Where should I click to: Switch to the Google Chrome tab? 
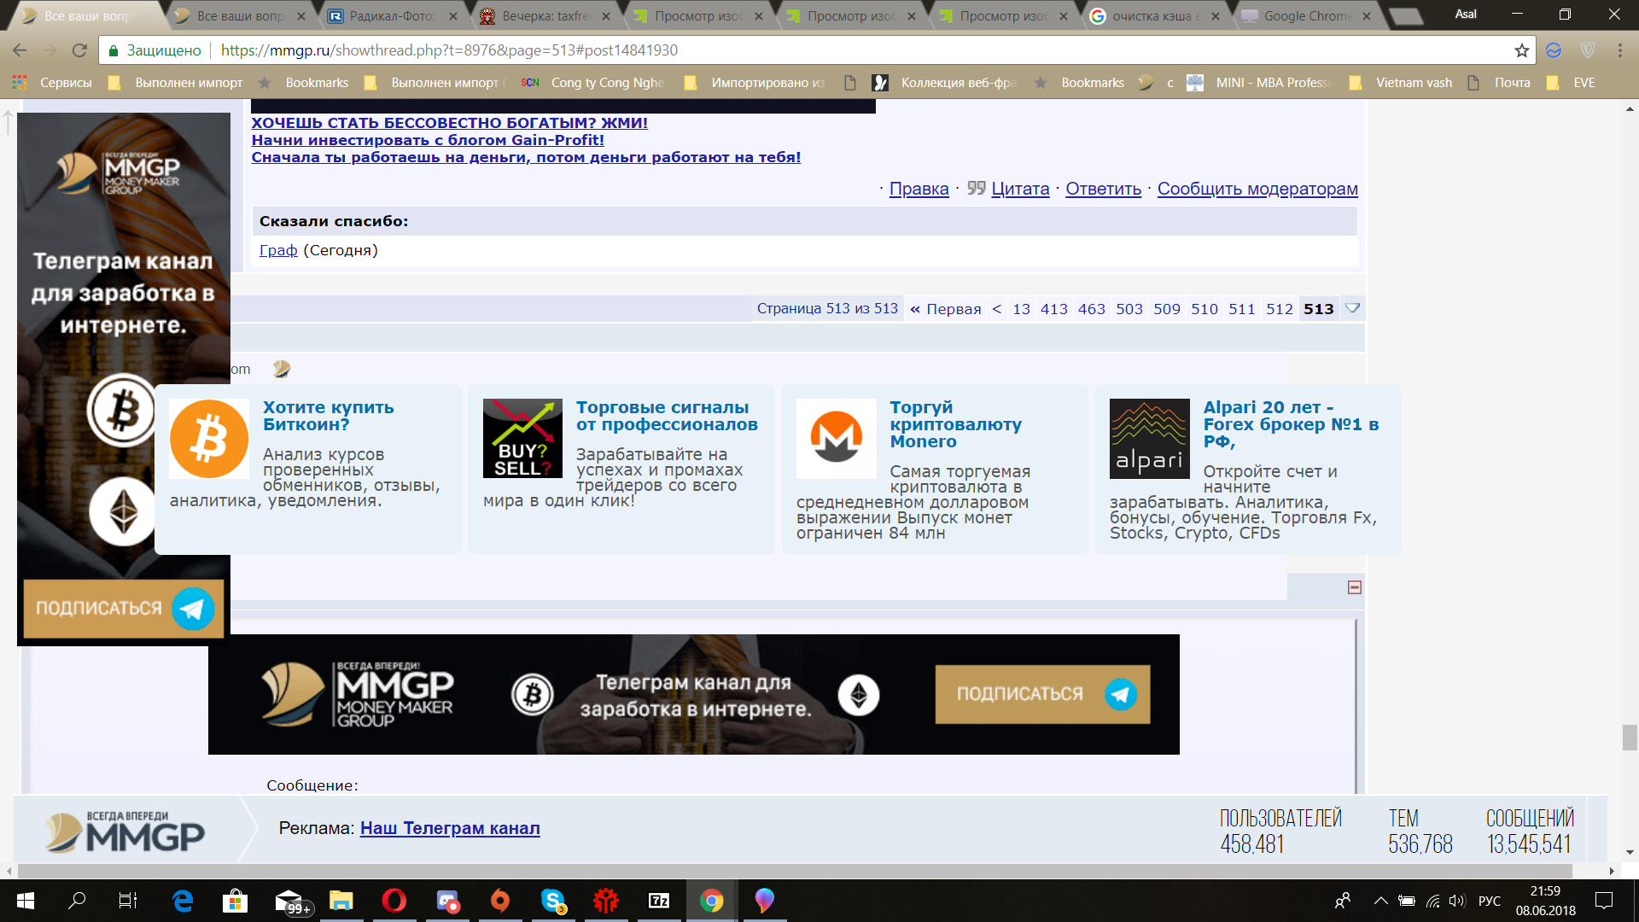pos(1306,16)
